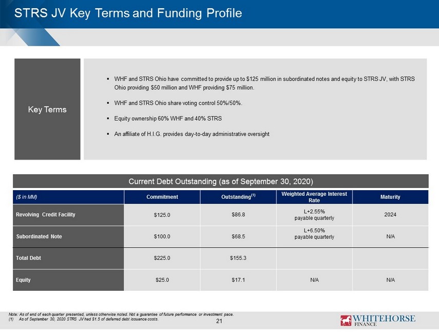Click the '$155.3' total outstanding cell
Screen dimensions: 439x336
(238, 258)
